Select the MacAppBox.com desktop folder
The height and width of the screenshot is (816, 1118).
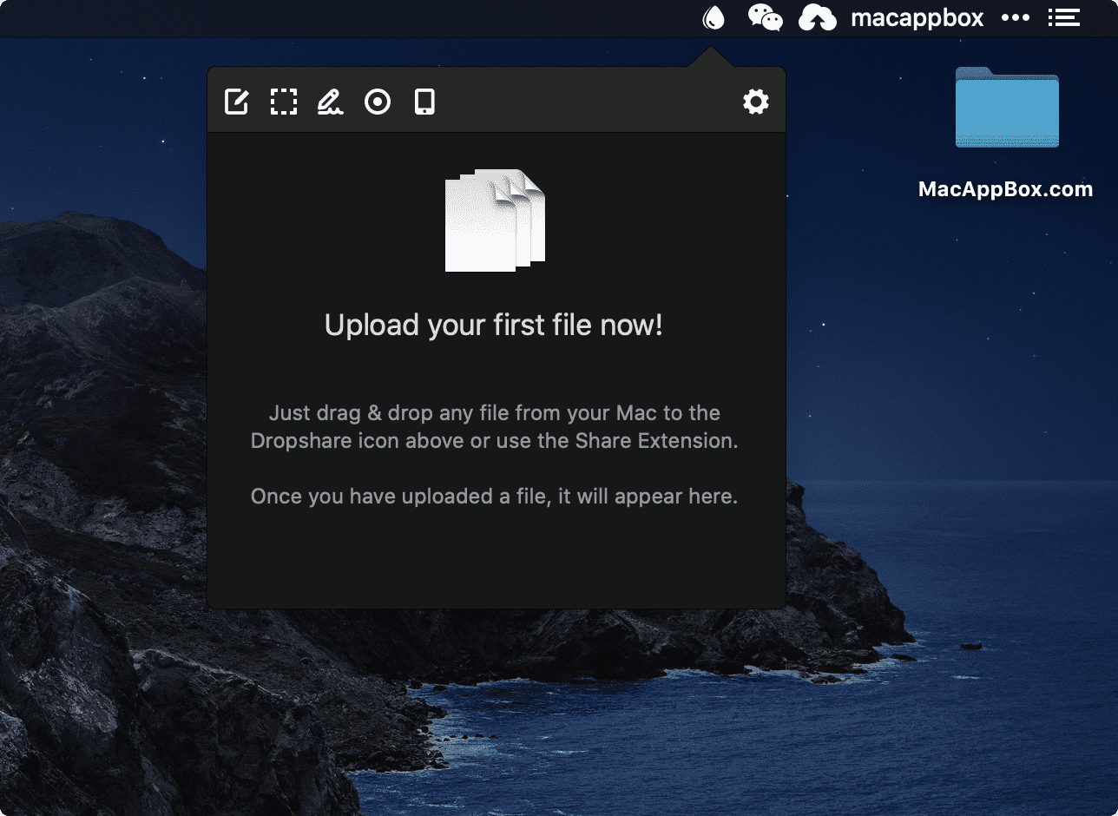(x=1007, y=107)
